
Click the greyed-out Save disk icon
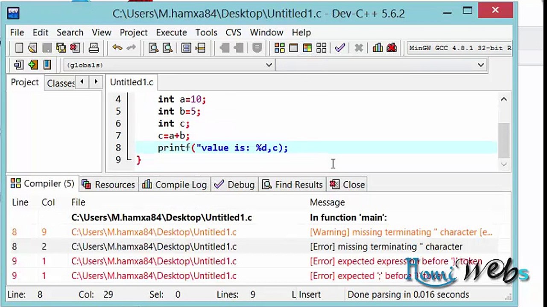click(47, 48)
